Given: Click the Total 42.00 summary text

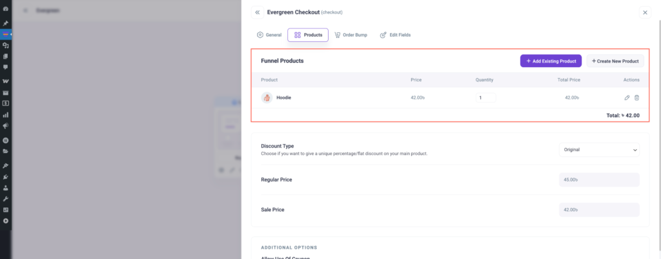Looking at the screenshot, I should (x=623, y=116).
